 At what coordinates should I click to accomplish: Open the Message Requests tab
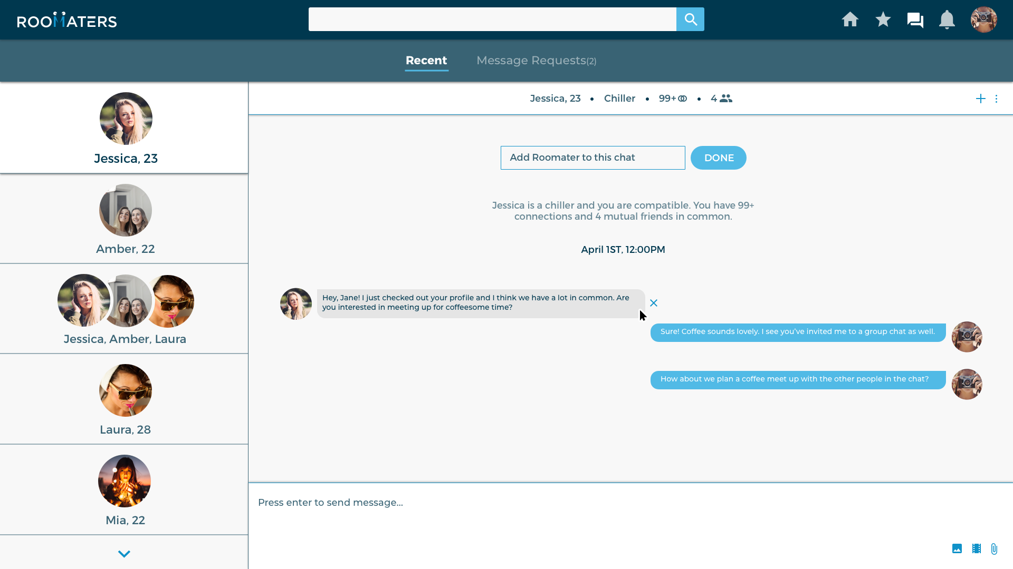coord(536,60)
